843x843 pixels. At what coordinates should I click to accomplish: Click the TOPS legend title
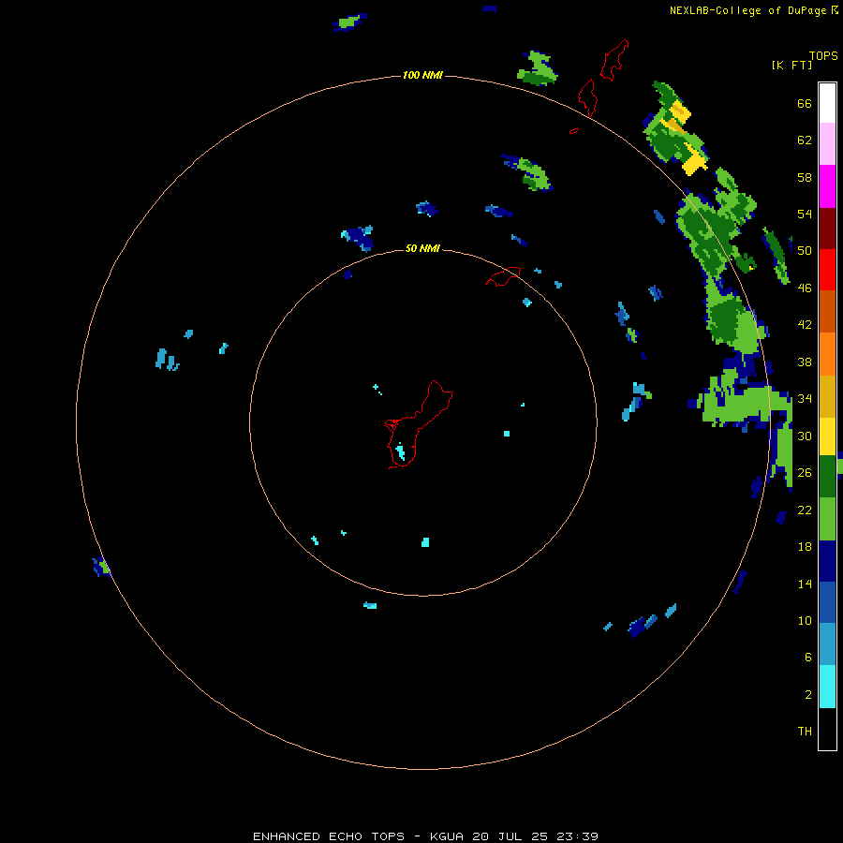[823, 55]
